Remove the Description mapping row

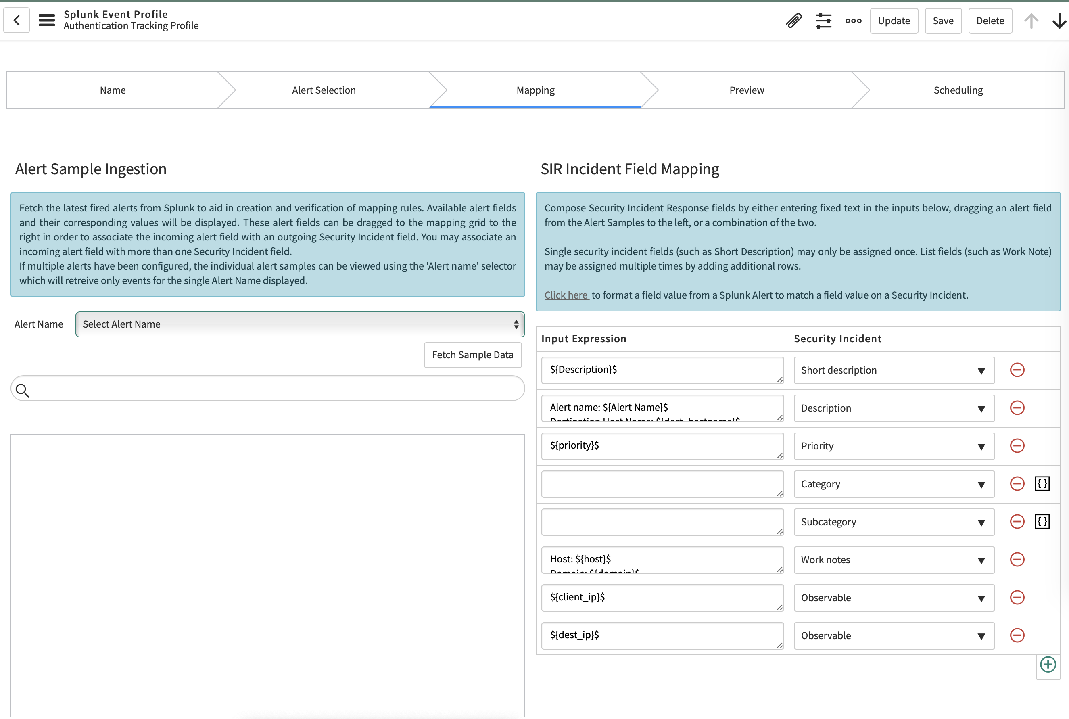pyautogui.click(x=1017, y=408)
